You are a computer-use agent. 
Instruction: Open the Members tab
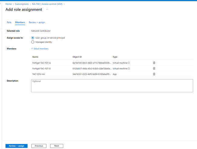click(20, 22)
